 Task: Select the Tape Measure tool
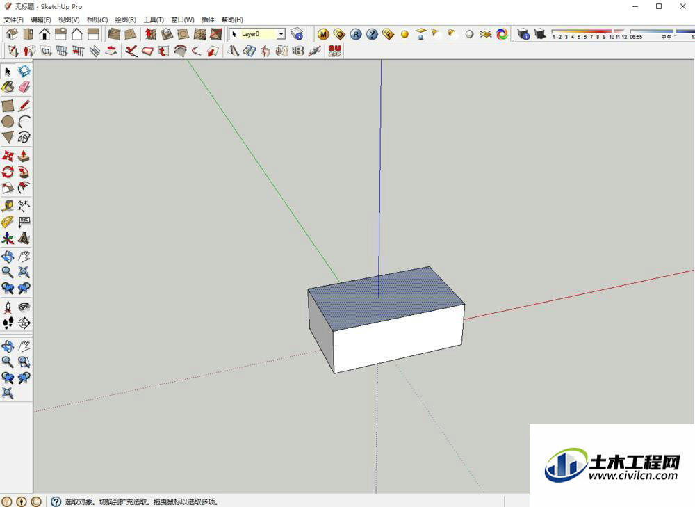pyautogui.click(x=8, y=206)
